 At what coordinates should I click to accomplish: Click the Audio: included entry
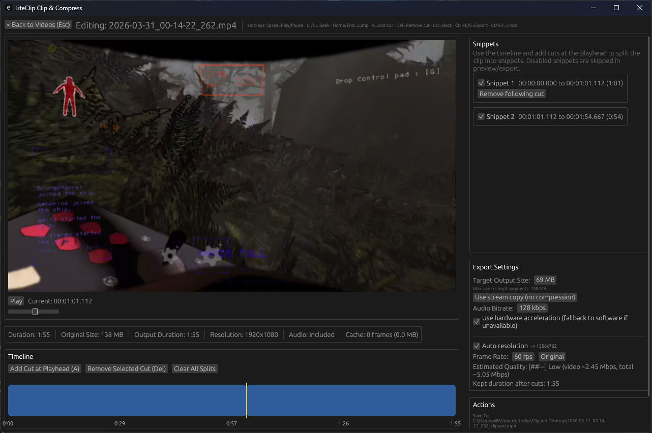point(312,335)
